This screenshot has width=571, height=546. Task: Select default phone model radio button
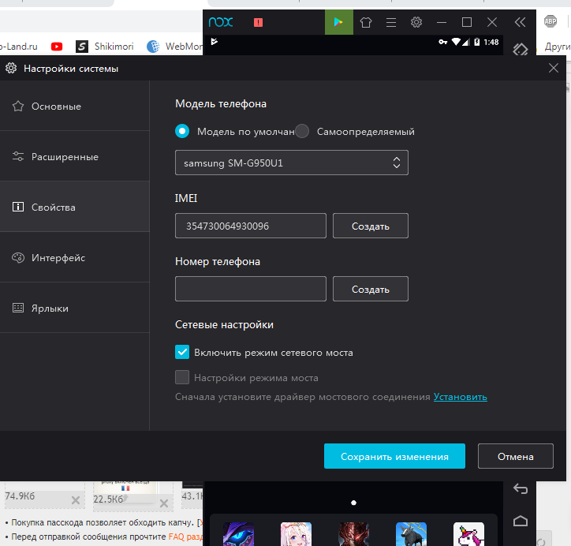point(182,131)
